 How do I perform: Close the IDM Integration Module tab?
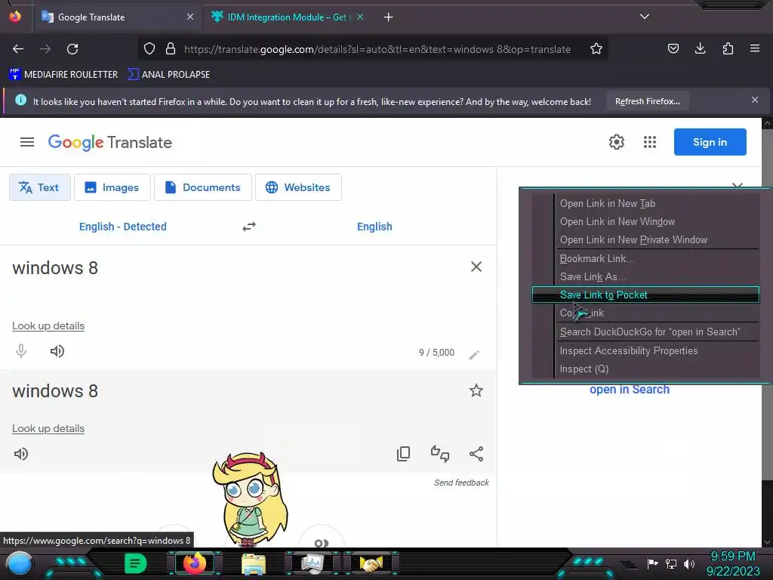[360, 17]
